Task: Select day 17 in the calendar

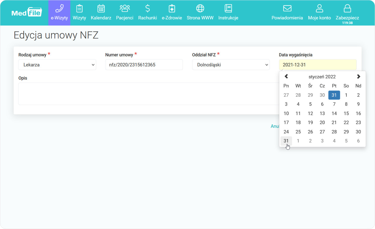Action: [x=286, y=123]
